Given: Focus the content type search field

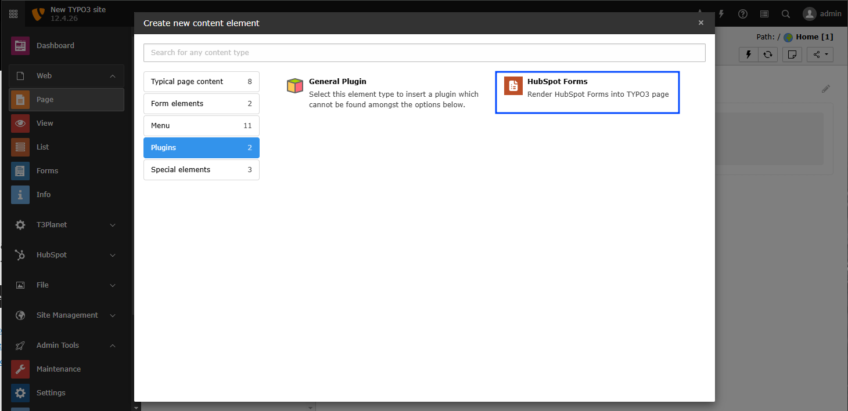Looking at the screenshot, I should 425,53.
